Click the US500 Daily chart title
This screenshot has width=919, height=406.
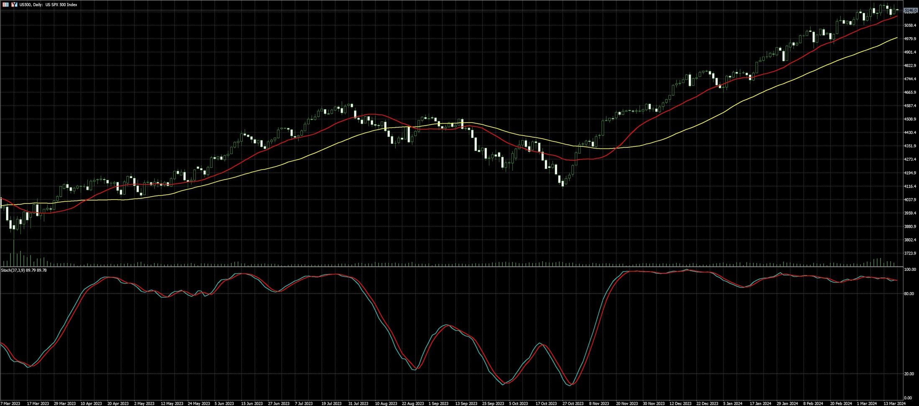[48, 5]
